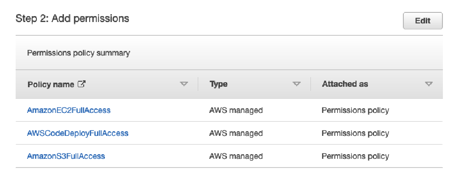Click the Permissions policy summary title
459x179 pixels.
pos(79,53)
